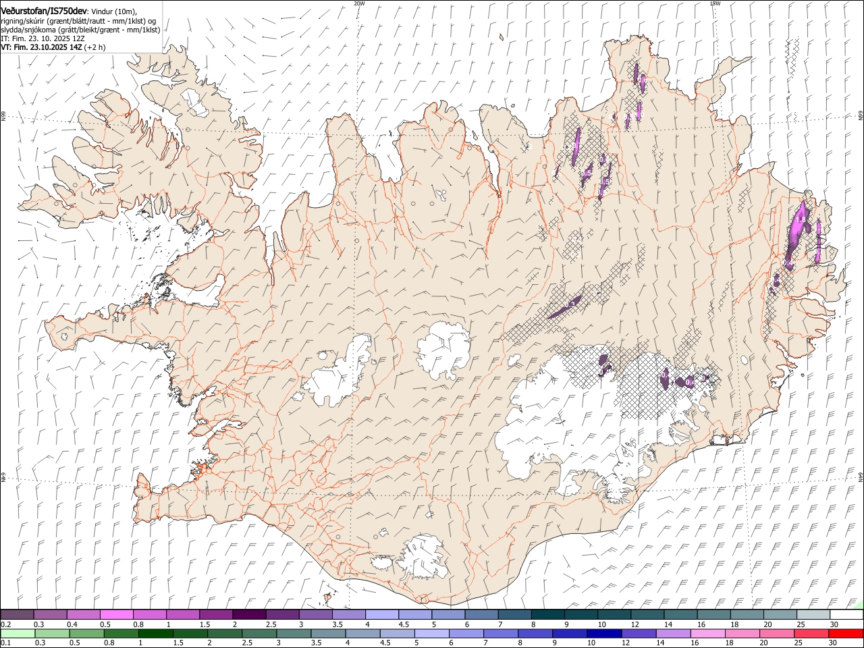Select the 1.5 purple swatch in upper row
864x648 pixels.
[216, 614]
